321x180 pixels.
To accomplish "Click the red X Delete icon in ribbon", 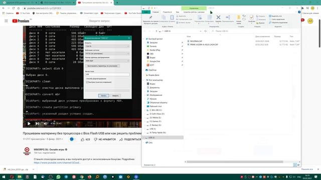I will click(218, 17).
